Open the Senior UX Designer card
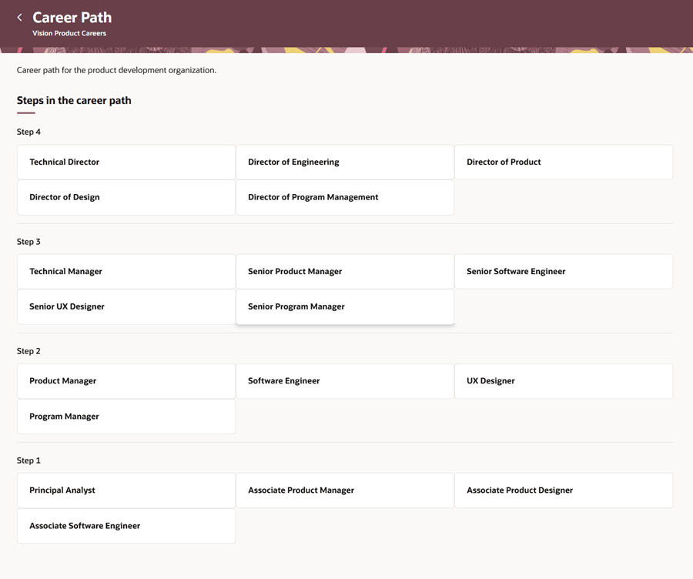The height and width of the screenshot is (579, 693). pos(126,306)
